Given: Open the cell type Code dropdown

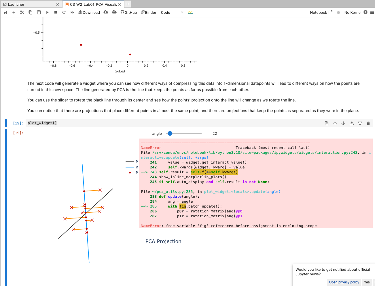Looking at the screenshot, I should coord(172,12).
